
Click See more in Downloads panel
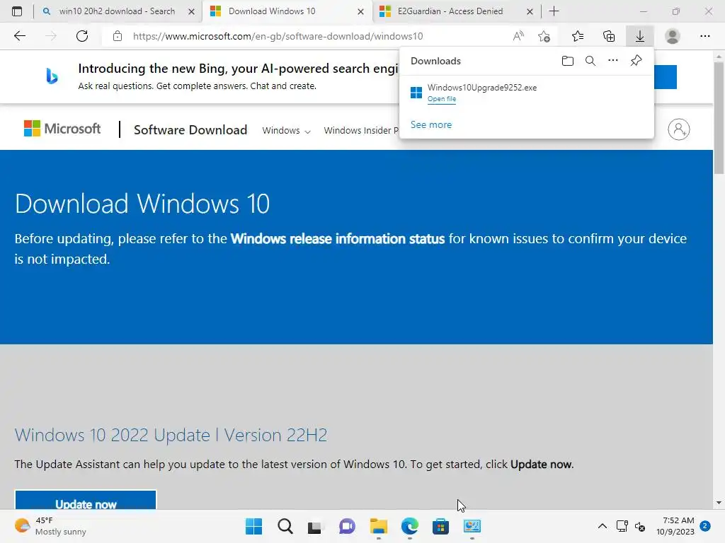pyautogui.click(x=431, y=124)
